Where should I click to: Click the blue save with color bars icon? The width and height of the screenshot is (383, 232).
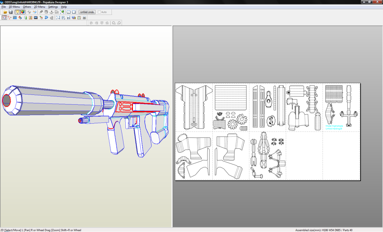click(x=74, y=18)
